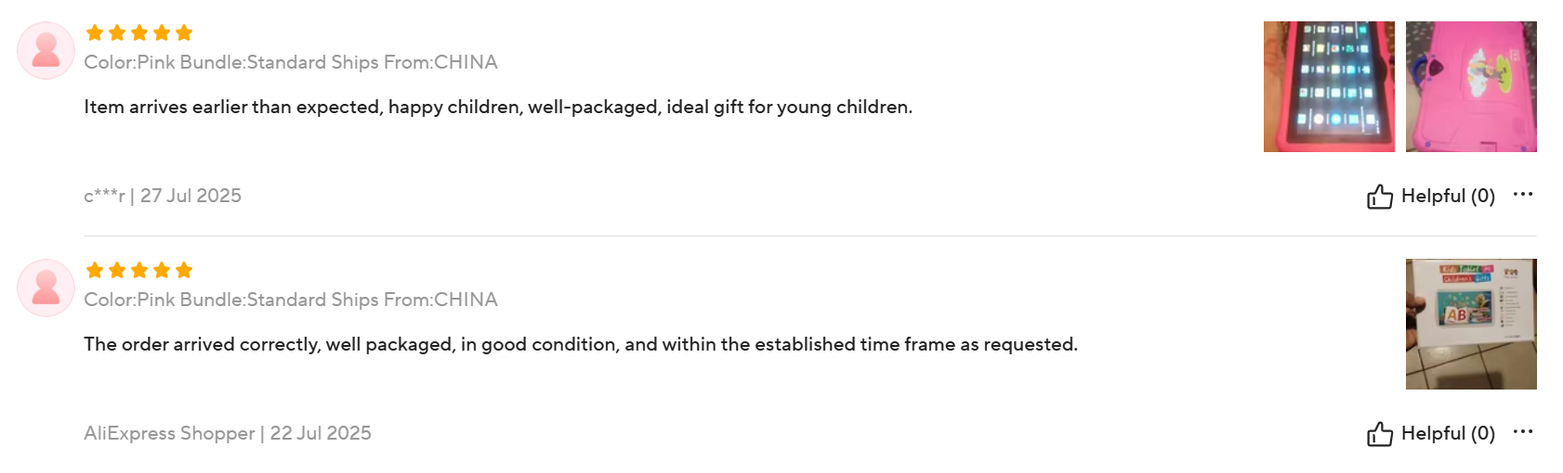This screenshot has width=1563, height=473.
Task: Click the avatar icon of reviewer c***r
Action: coord(46,50)
